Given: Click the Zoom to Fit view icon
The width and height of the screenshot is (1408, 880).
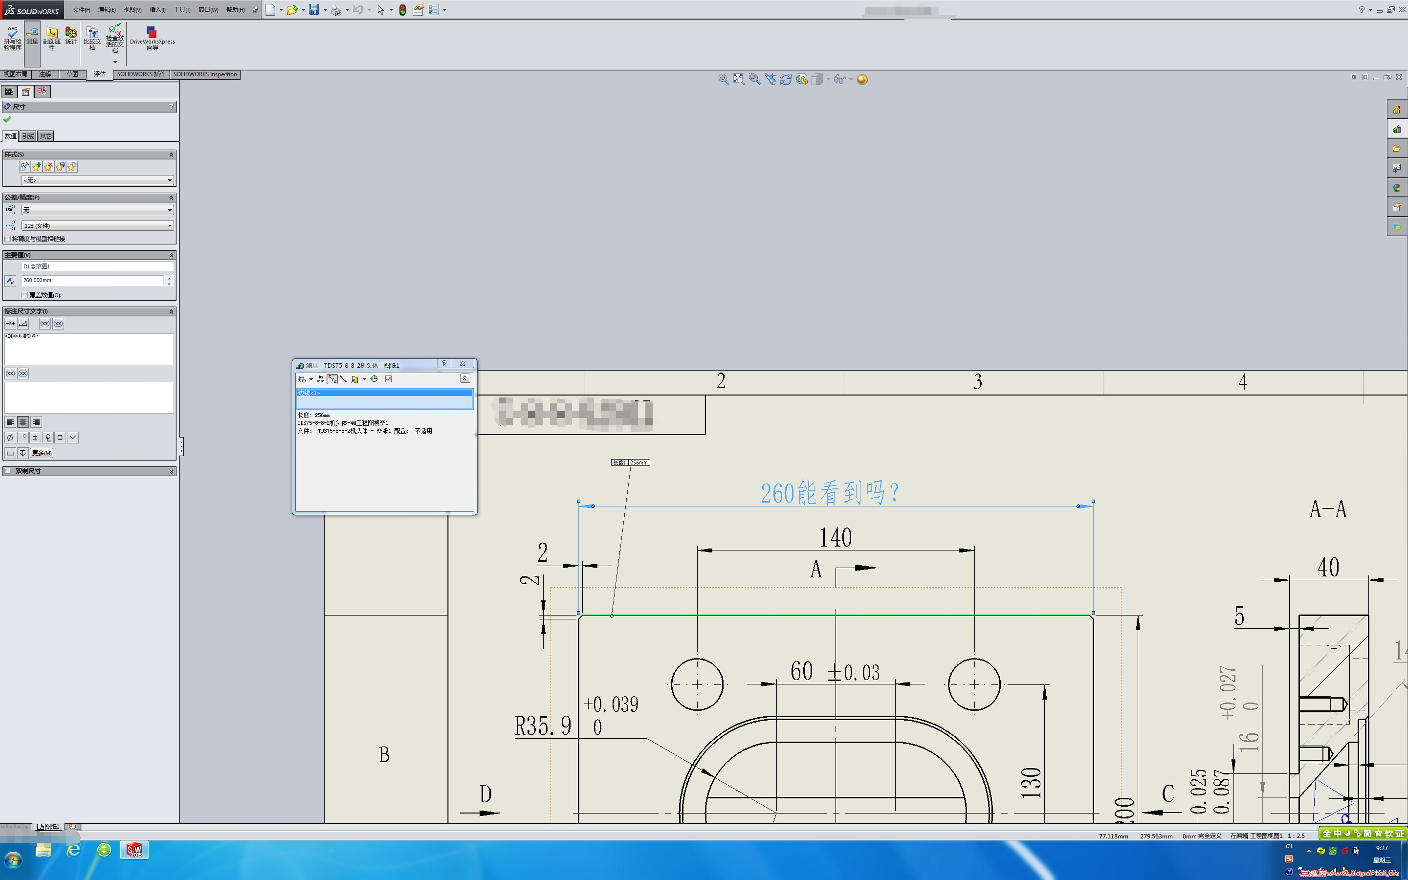Looking at the screenshot, I should pos(739,79).
